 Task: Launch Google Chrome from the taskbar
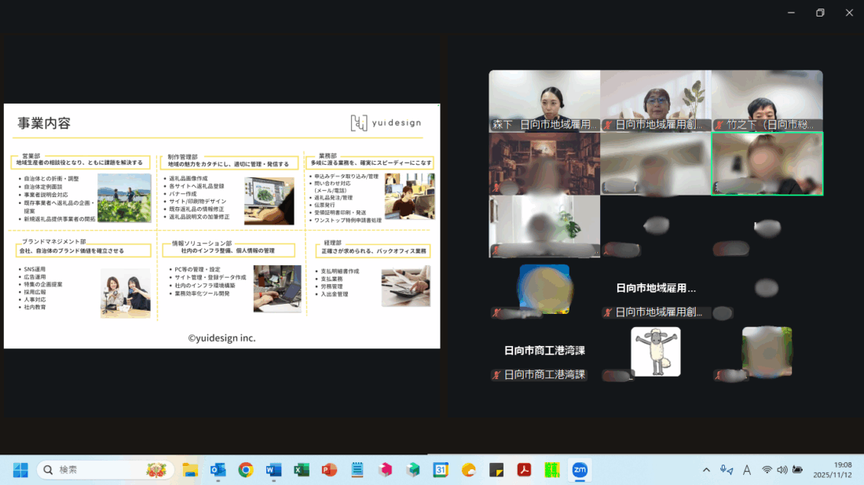(246, 470)
